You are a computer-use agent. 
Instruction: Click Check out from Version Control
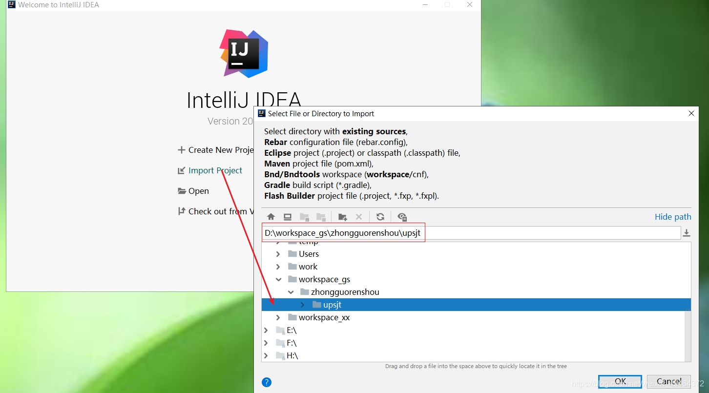(216, 211)
